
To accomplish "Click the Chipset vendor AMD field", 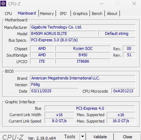I will pyautogui.click(x=42, y=48).
